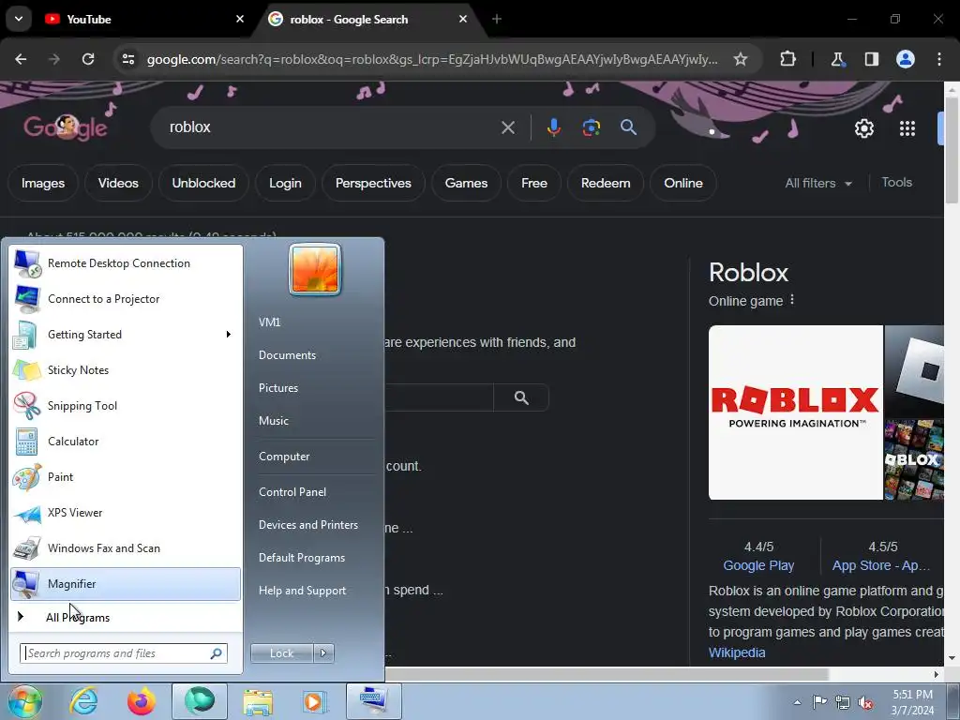Open Remote Desktop Connection from Start menu
This screenshot has width=960, height=720.
point(126,263)
